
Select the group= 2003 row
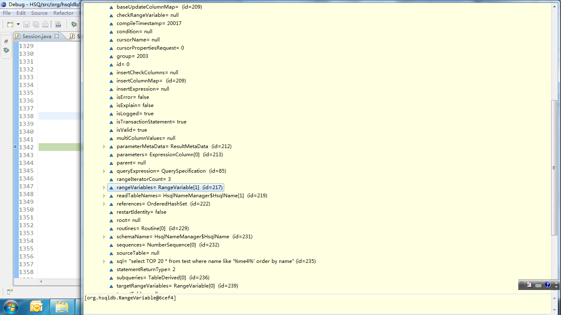coord(129,56)
